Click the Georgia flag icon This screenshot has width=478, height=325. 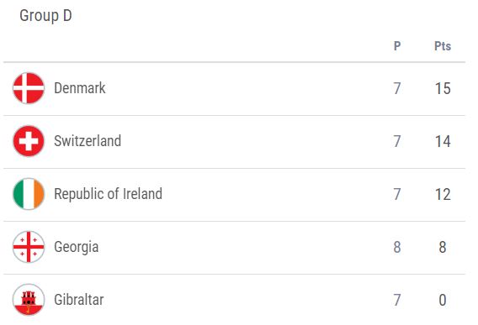tap(29, 247)
